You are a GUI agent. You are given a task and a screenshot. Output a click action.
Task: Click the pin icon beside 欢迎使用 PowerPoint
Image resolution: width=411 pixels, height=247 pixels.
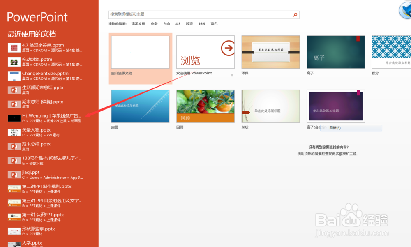[232, 75]
